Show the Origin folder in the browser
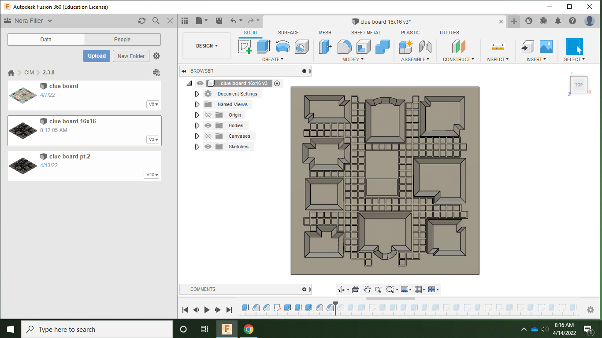 [x=208, y=115]
